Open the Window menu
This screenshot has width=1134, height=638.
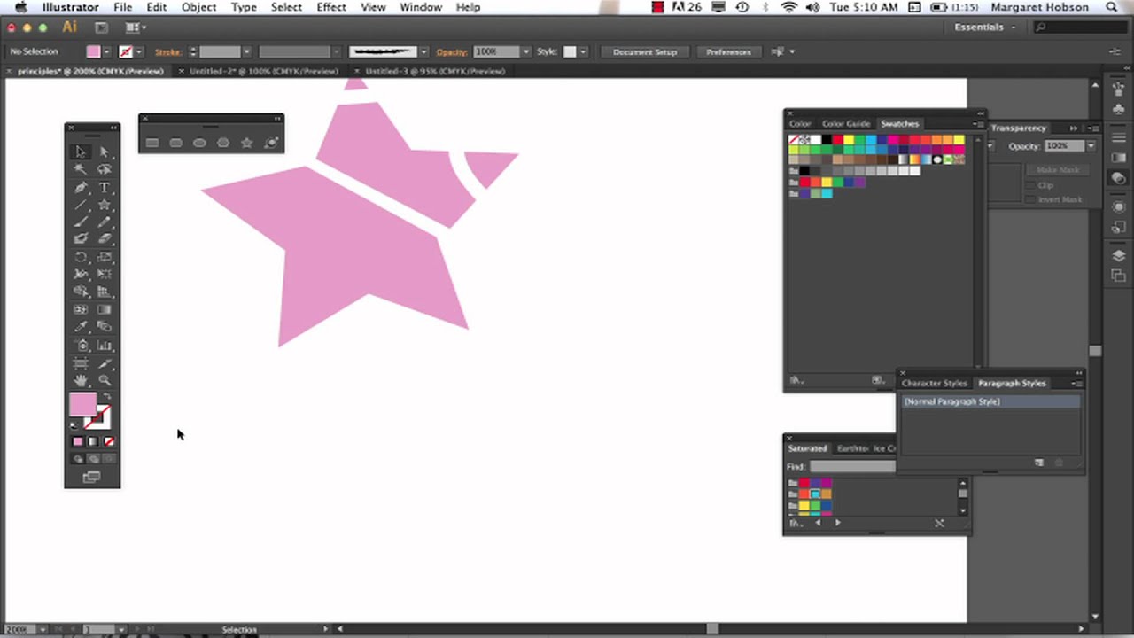pos(421,7)
